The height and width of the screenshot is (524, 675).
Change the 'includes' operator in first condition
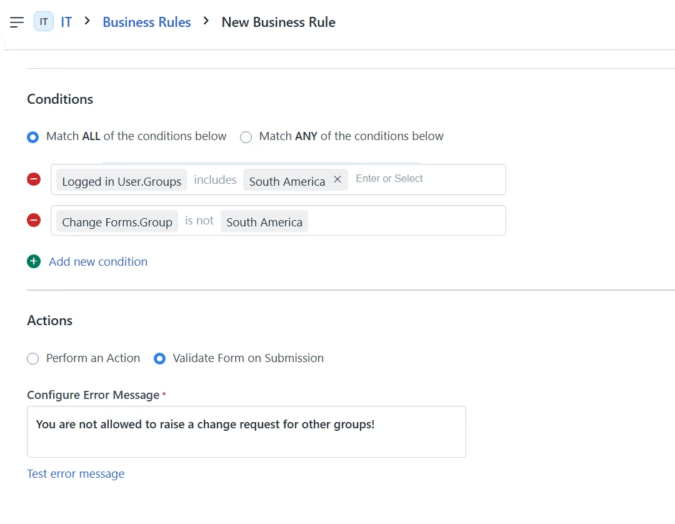click(x=215, y=180)
